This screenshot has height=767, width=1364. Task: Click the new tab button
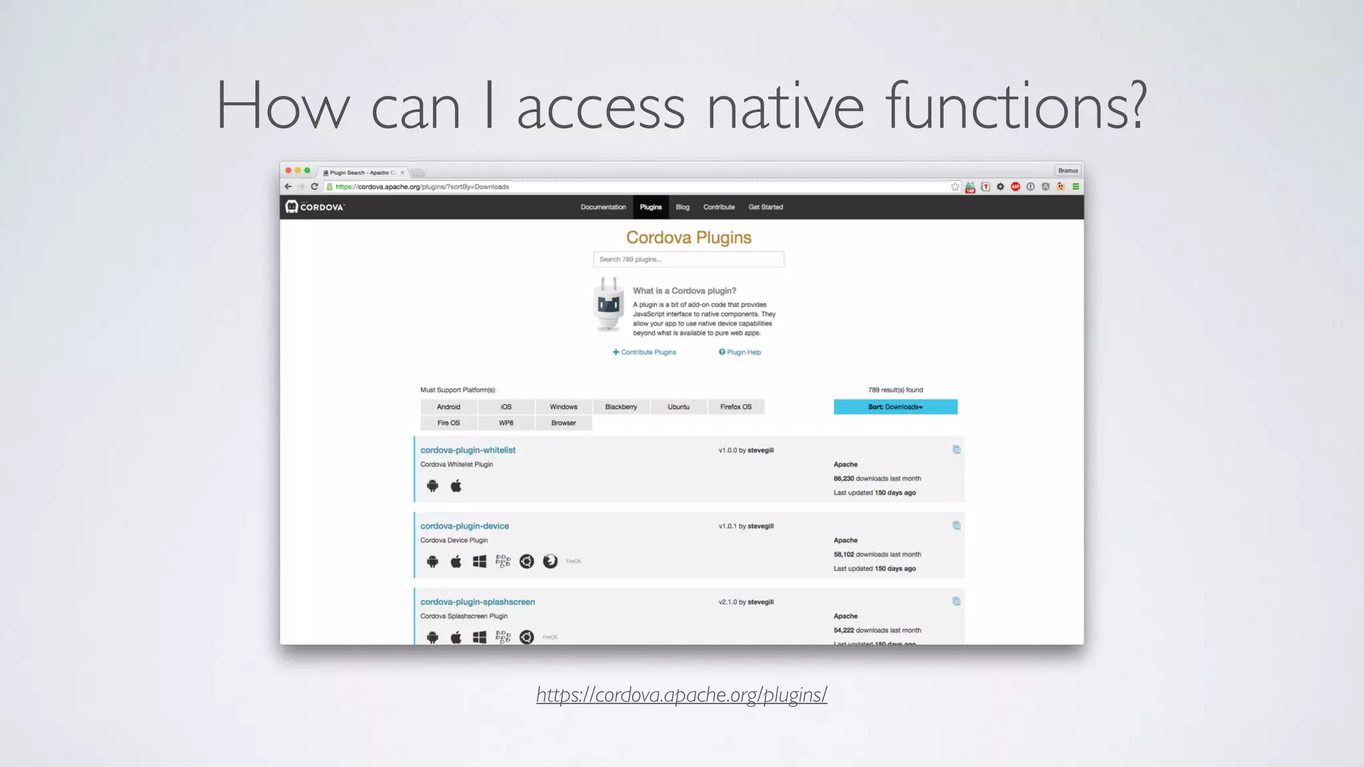click(x=418, y=172)
